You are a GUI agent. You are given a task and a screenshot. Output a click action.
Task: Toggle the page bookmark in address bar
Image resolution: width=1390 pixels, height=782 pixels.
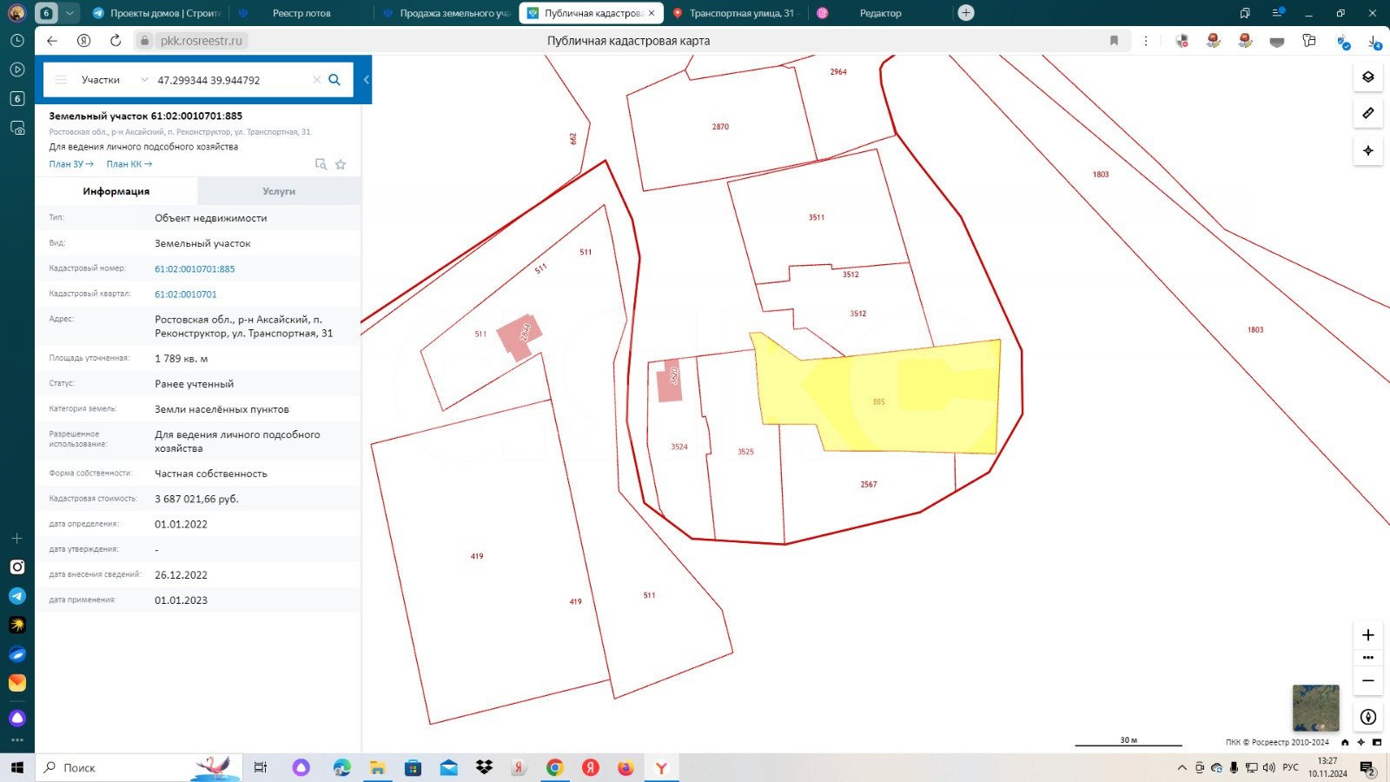coord(1114,41)
